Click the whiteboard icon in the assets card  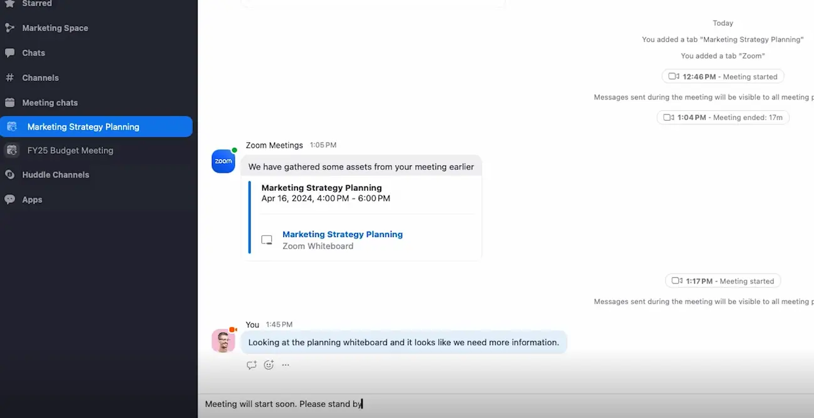[x=267, y=240]
